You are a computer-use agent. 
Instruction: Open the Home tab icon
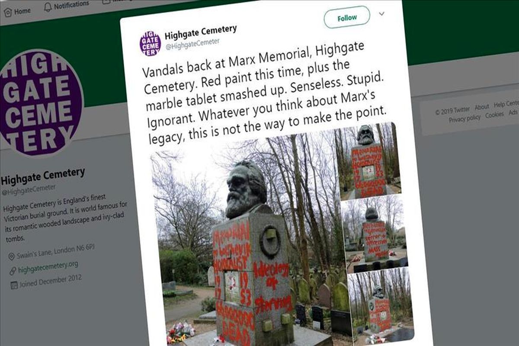[8, 12]
